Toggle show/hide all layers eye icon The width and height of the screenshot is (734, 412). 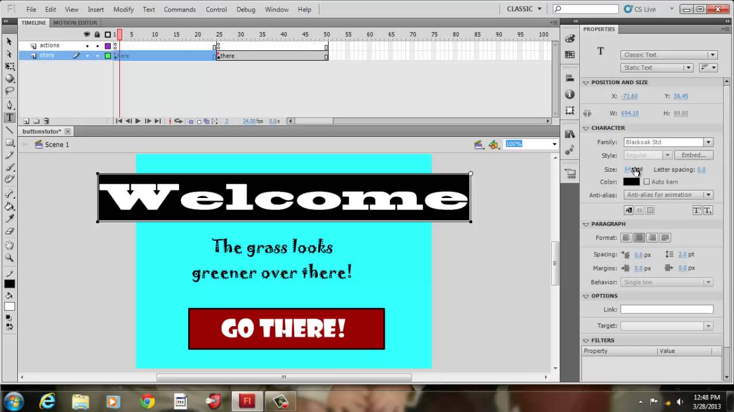click(x=87, y=34)
